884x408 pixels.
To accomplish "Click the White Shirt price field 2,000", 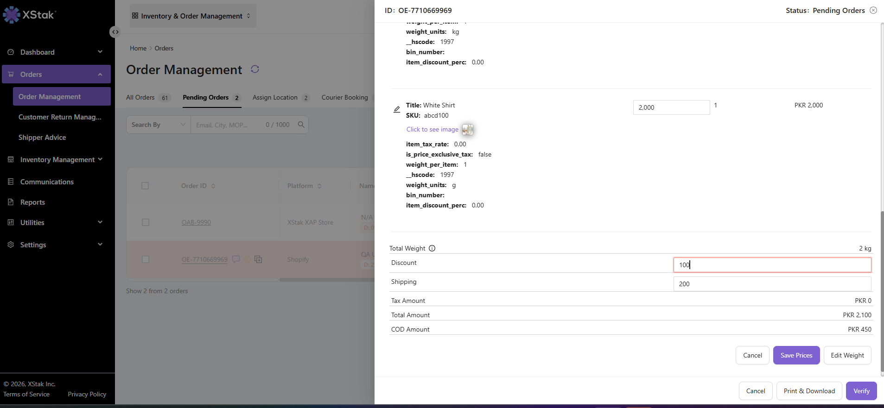I will coord(671,107).
